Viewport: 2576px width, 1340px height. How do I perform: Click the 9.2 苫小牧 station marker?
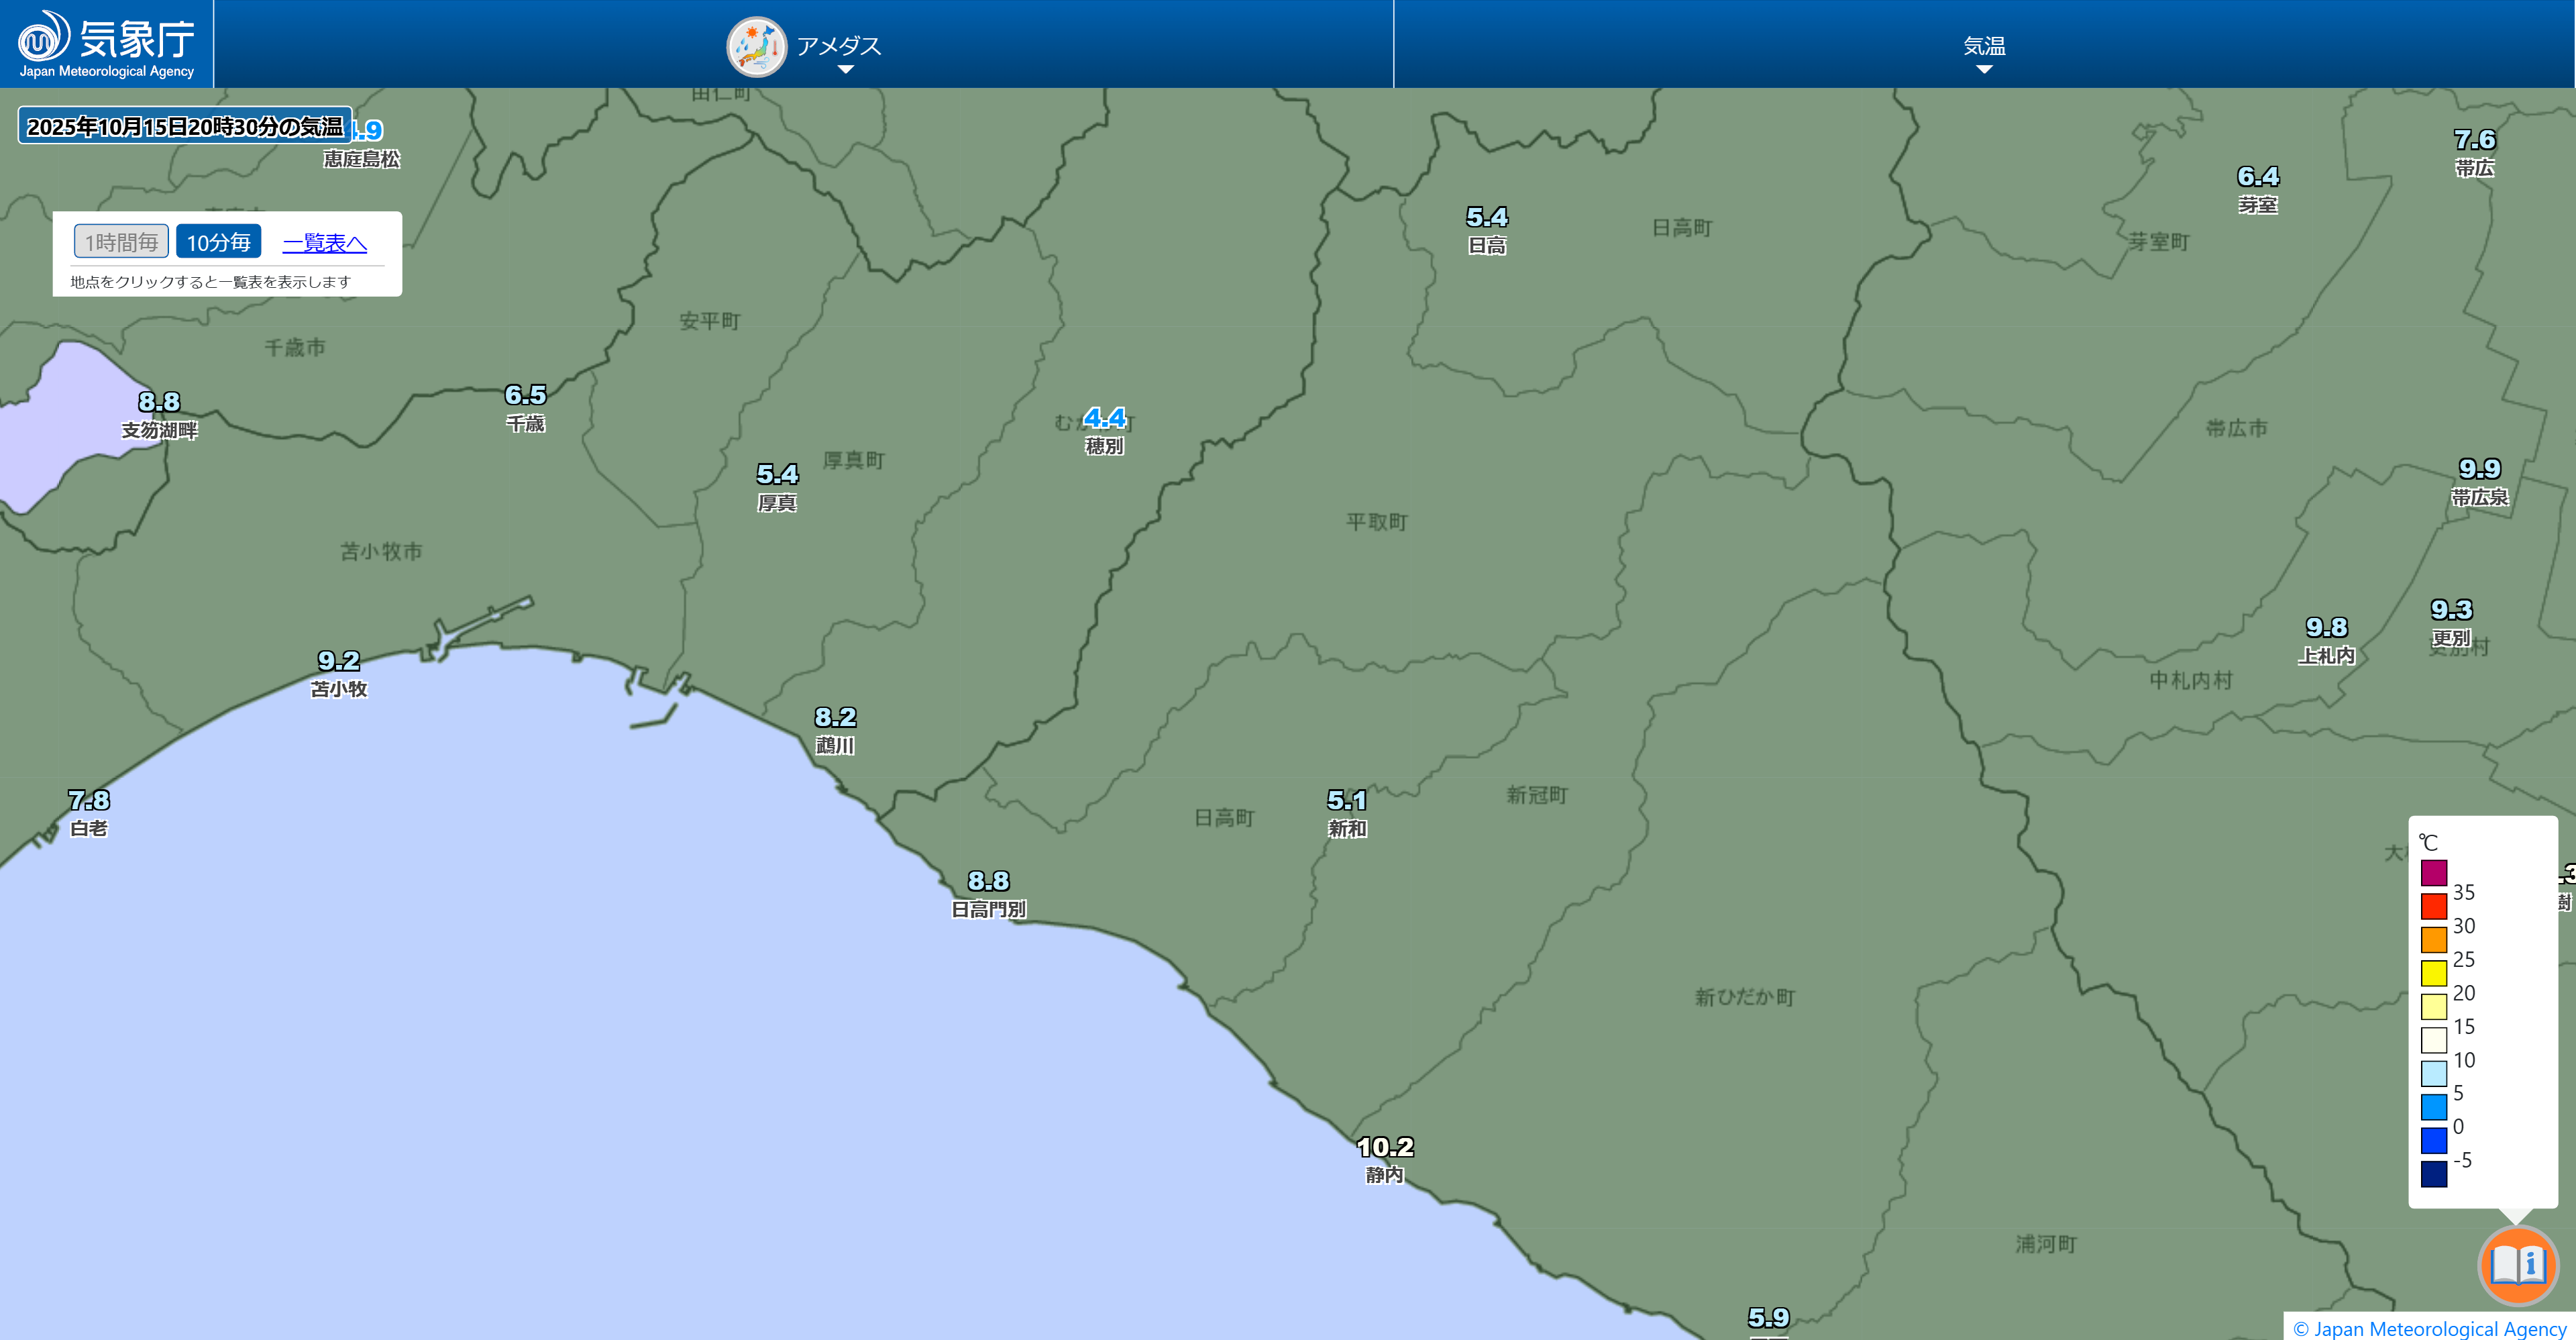pos(338,662)
